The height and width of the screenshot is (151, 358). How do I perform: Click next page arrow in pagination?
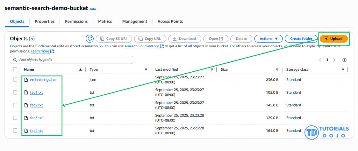pyautogui.click(x=335, y=60)
